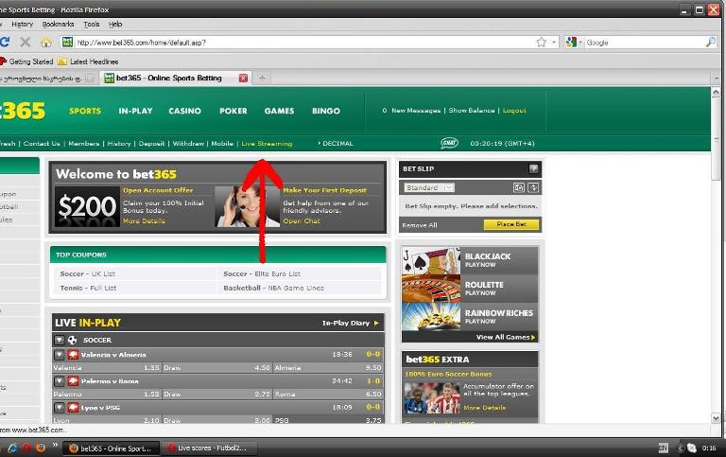This screenshot has width=726, height=457.
Task: Expand Palermo v Roma match markets
Action: [60, 381]
